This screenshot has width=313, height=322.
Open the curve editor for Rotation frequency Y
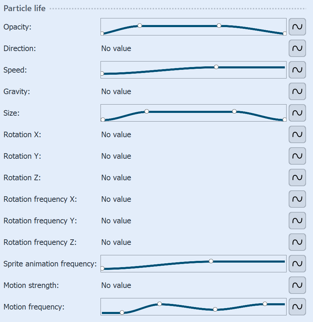[x=297, y=221]
